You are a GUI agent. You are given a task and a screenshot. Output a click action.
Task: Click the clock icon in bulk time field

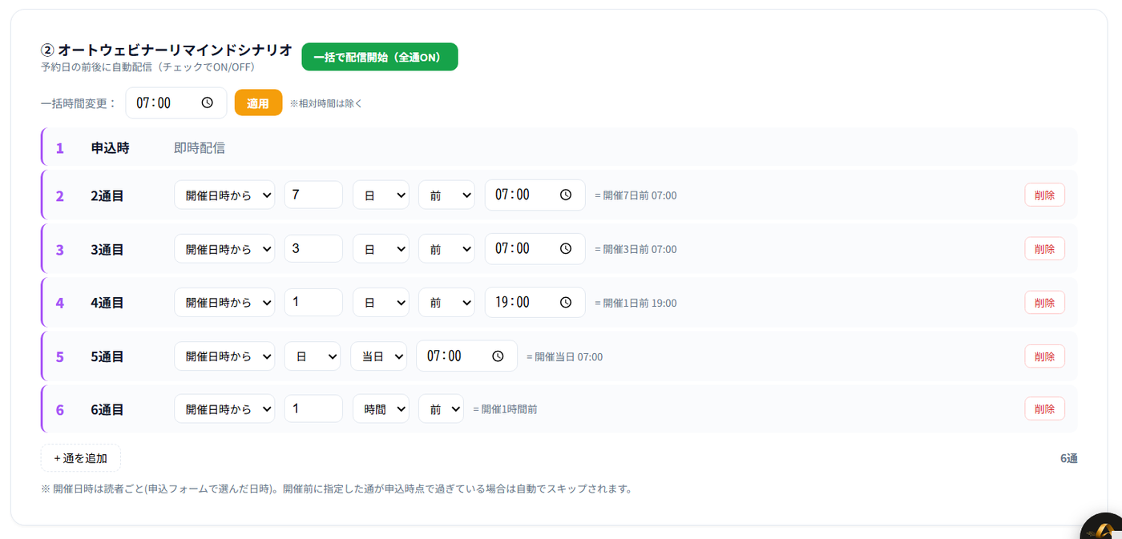[x=207, y=103]
